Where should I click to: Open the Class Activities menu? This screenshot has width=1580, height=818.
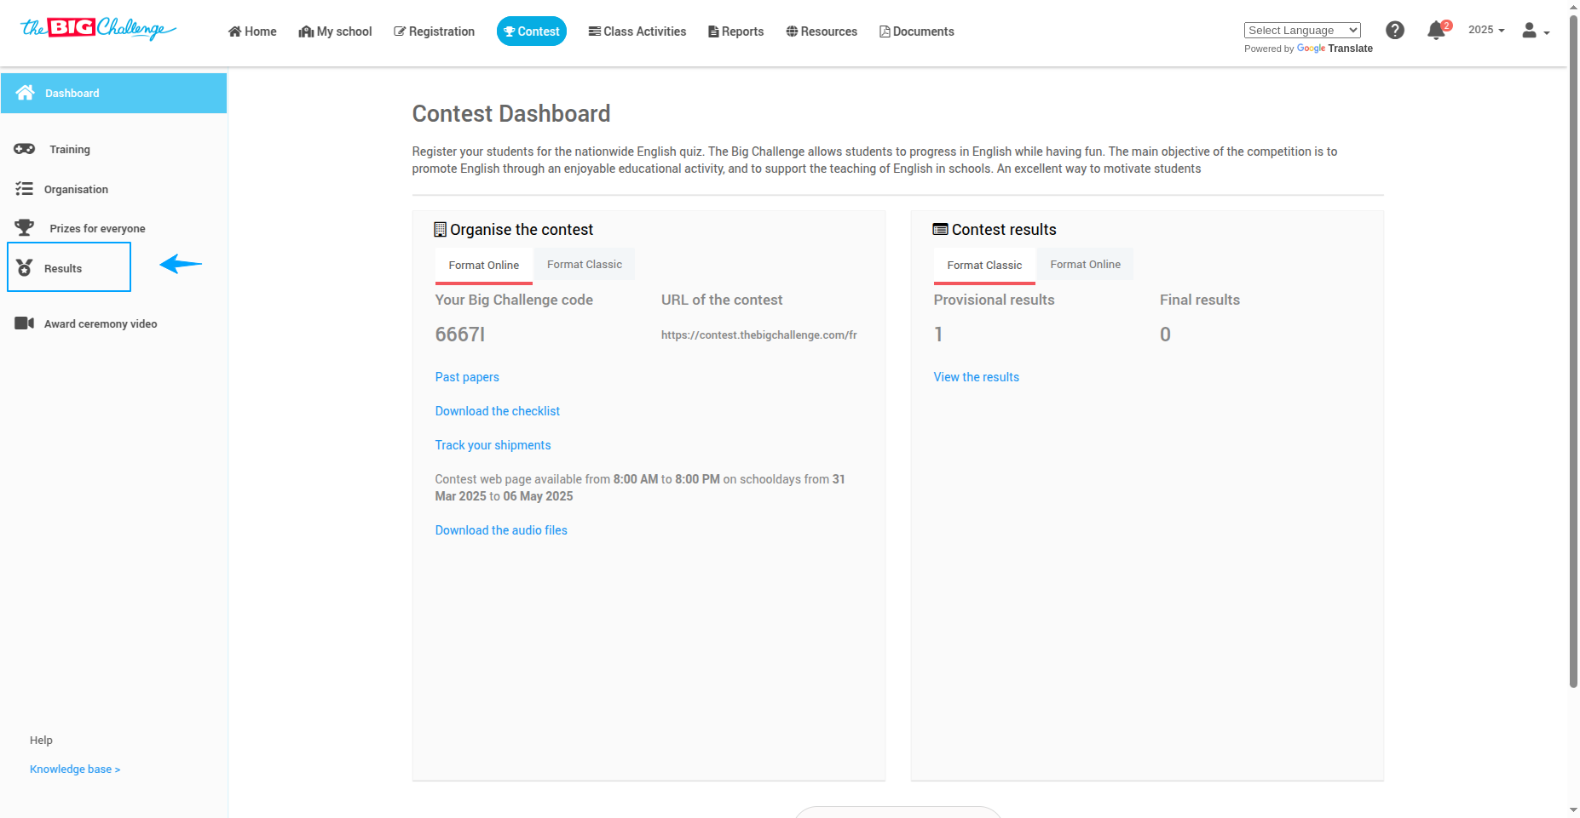(637, 31)
